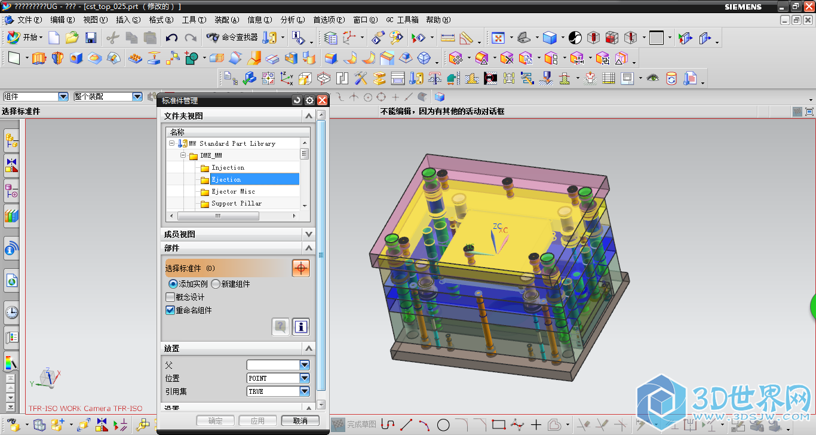Open the 装配(A) menu
The height and width of the screenshot is (435, 816).
226,20
